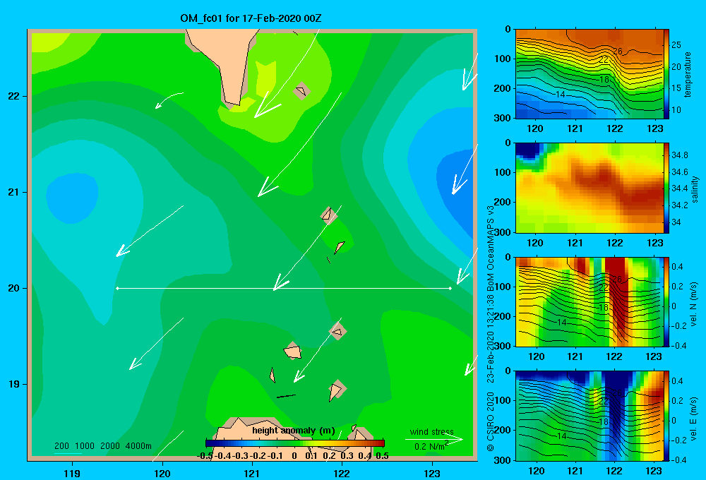The image size is (706, 480).
Task: Click longitude 123 label below main map
Action: coord(432,473)
